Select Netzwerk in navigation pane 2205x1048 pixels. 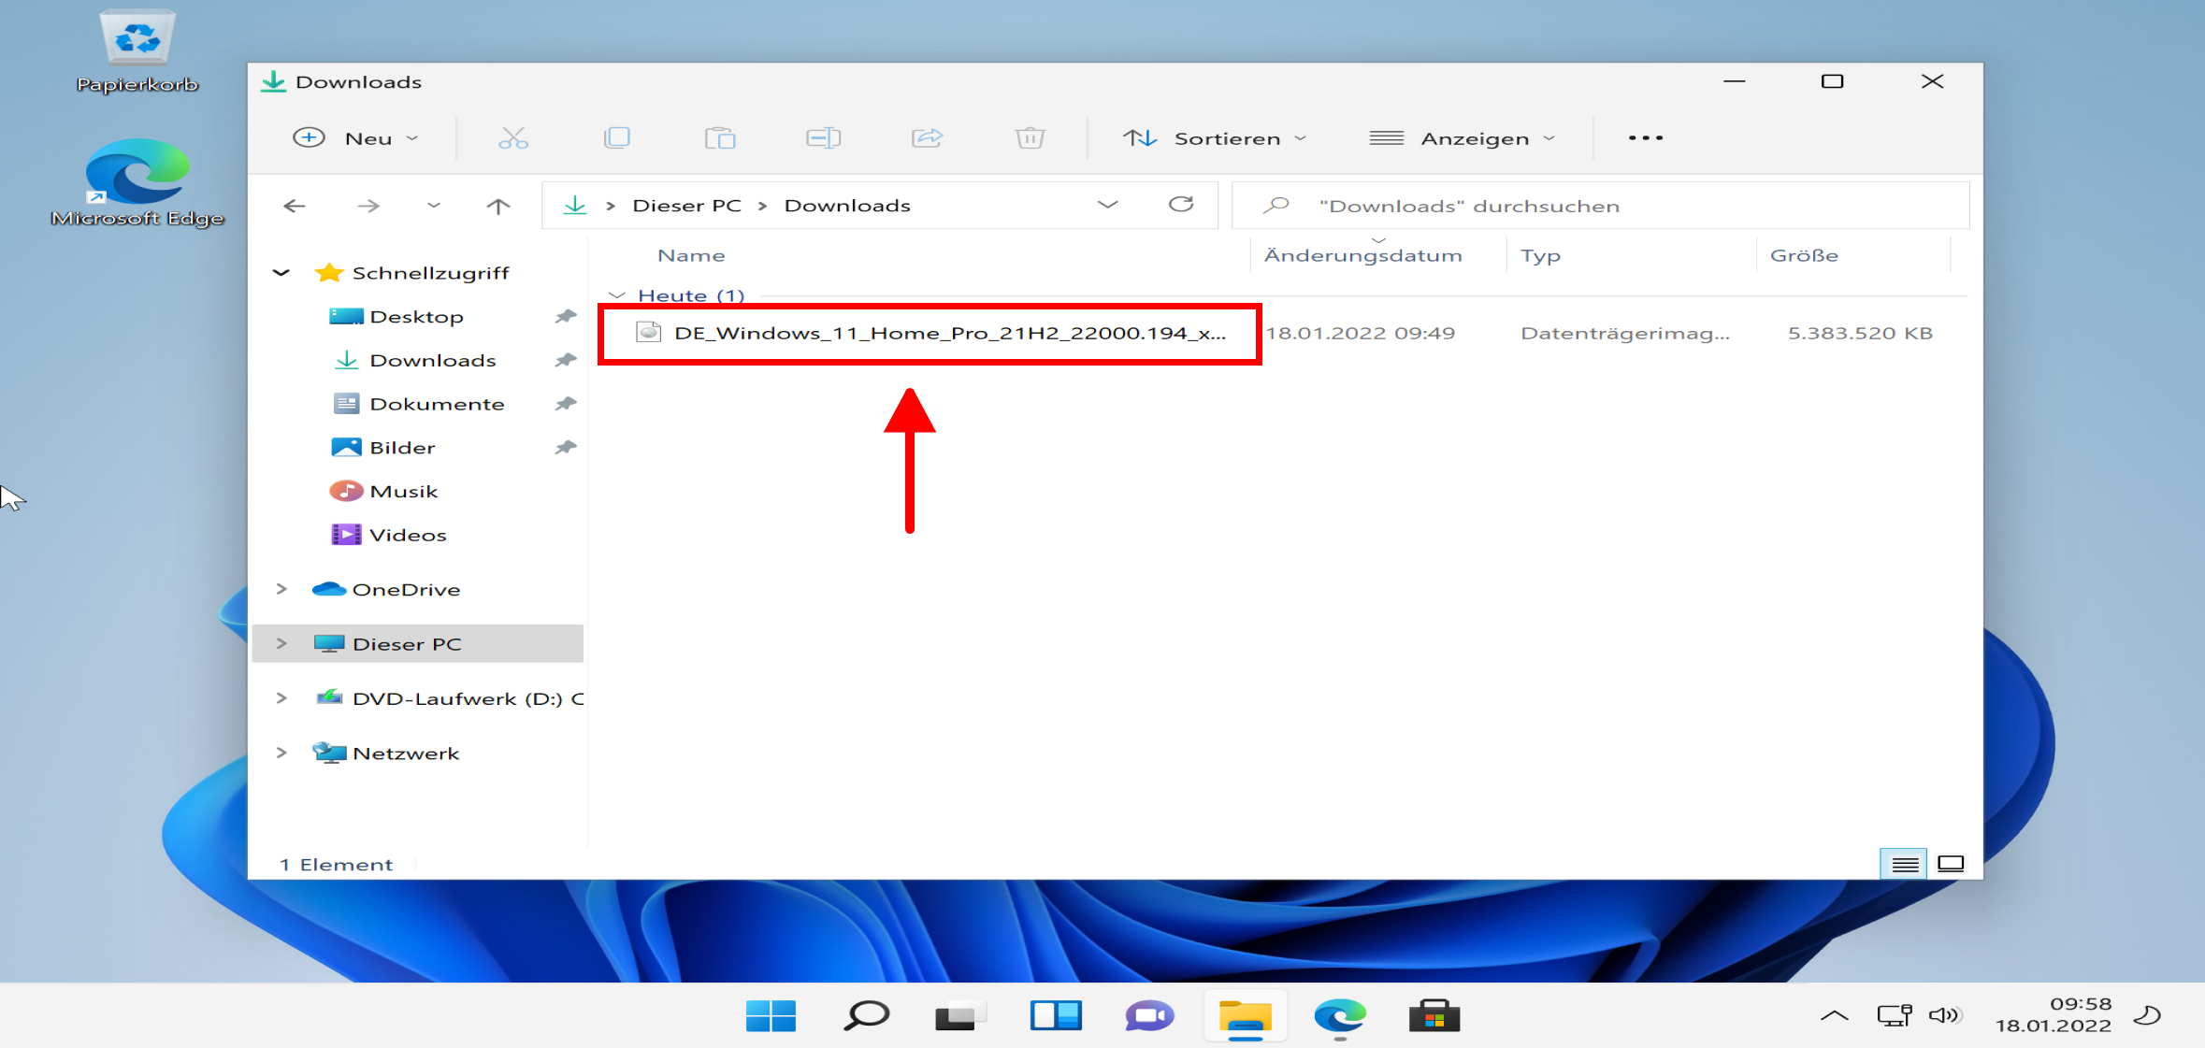(387, 753)
